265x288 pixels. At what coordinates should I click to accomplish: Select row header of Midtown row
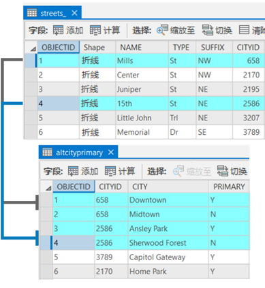click(46, 214)
